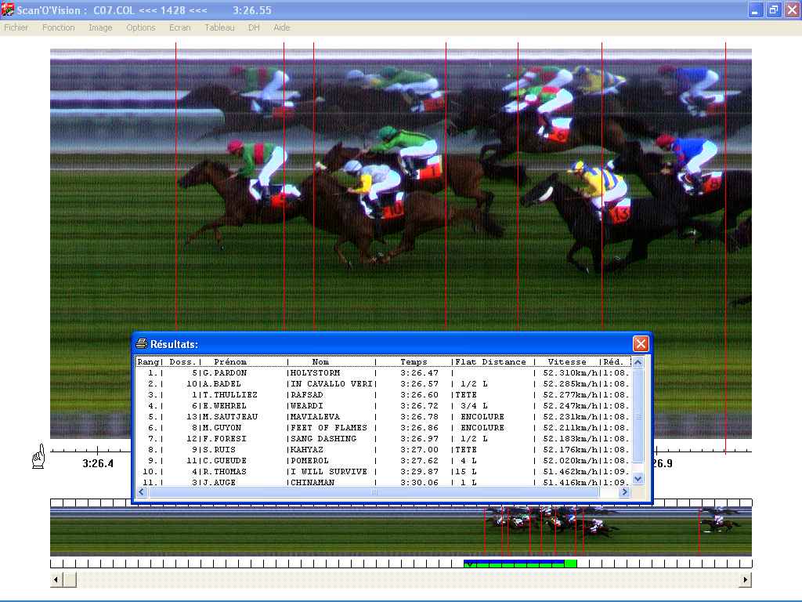Viewport: 802px width, 602px height.
Task: Click the Scan'O'Vision app icon in title bar
Action: pyautogui.click(x=8, y=9)
